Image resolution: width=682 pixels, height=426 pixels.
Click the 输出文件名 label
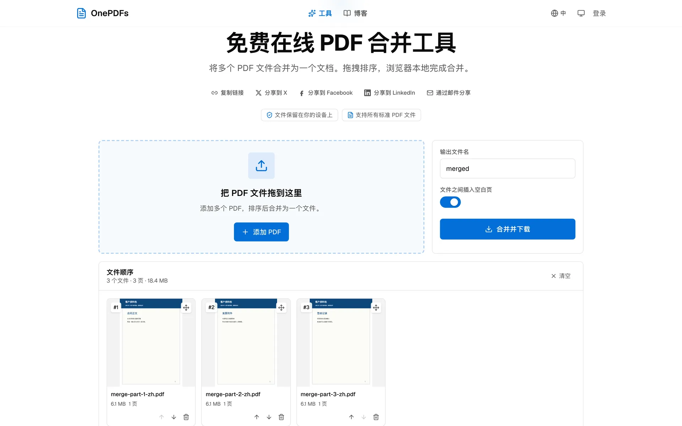(x=454, y=152)
